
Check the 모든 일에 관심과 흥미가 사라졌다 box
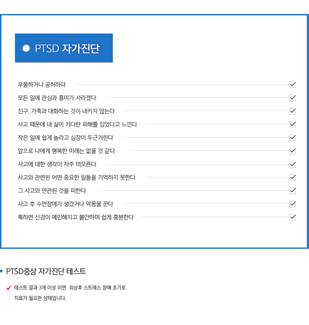(x=292, y=98)
